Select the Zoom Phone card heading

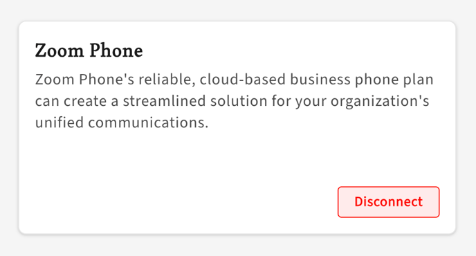(89, 51)
